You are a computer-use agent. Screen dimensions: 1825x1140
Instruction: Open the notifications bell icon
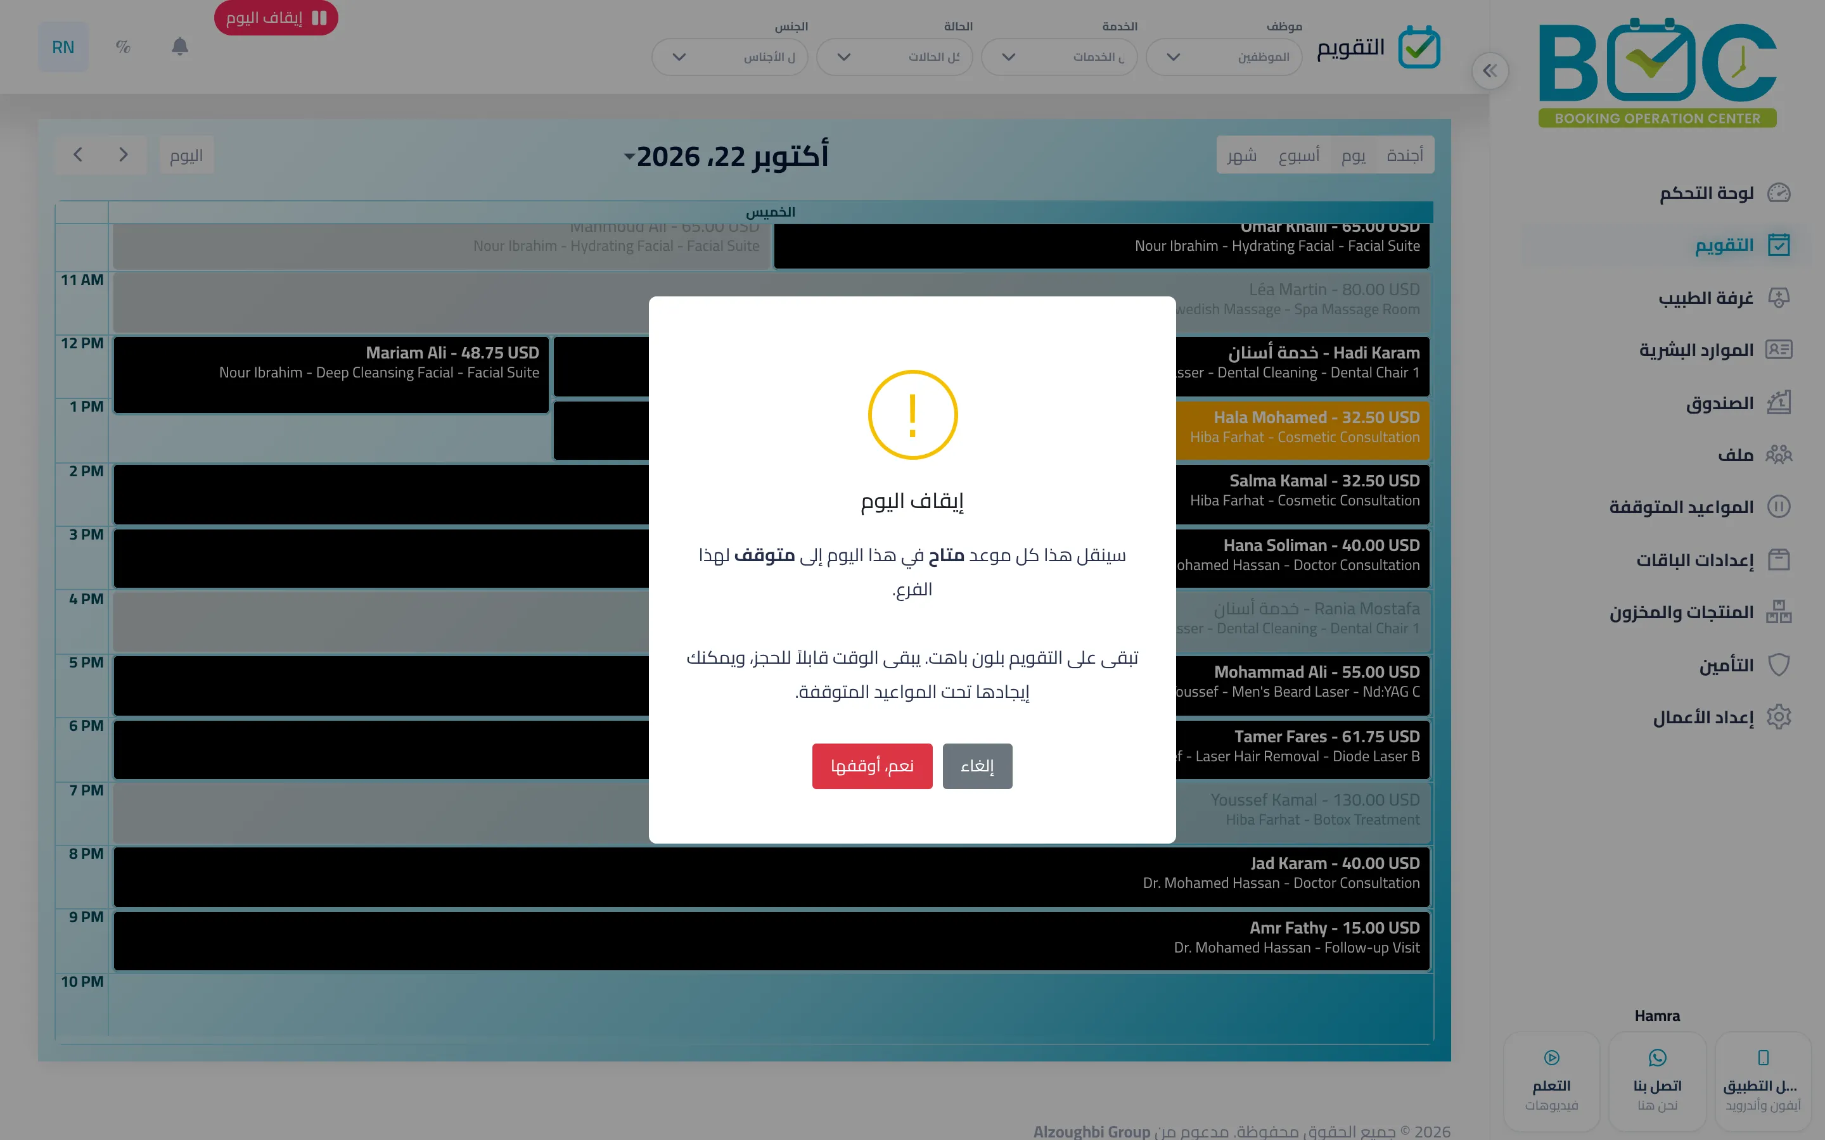(x=179, y=47)
